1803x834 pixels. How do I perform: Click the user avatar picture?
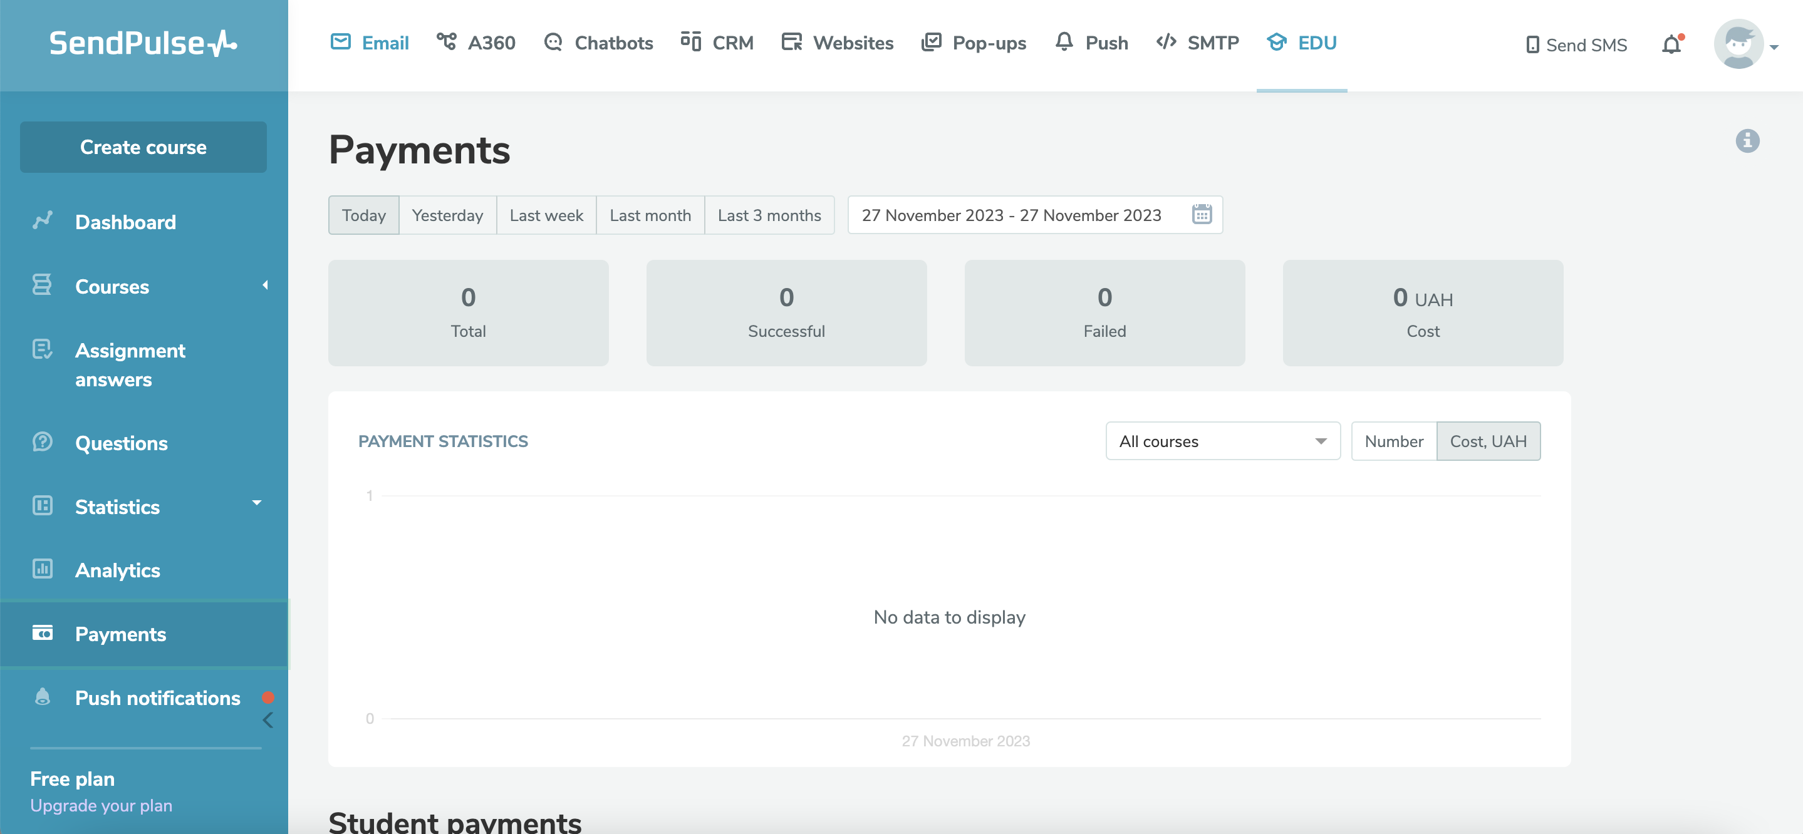tap(1738, 44)
